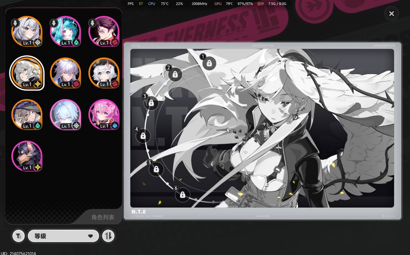
Task: Open locked awakening node 6
Action: [183, 195]
